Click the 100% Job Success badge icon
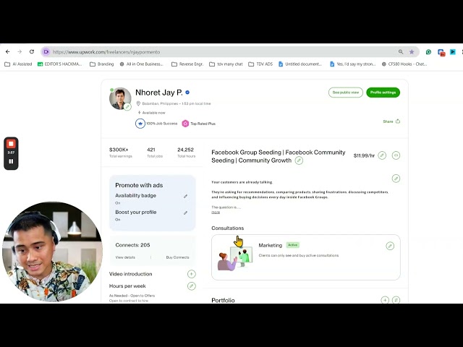The height and width of the screenshot is (347, 463). pyautogui.click(x=140, y=124)
